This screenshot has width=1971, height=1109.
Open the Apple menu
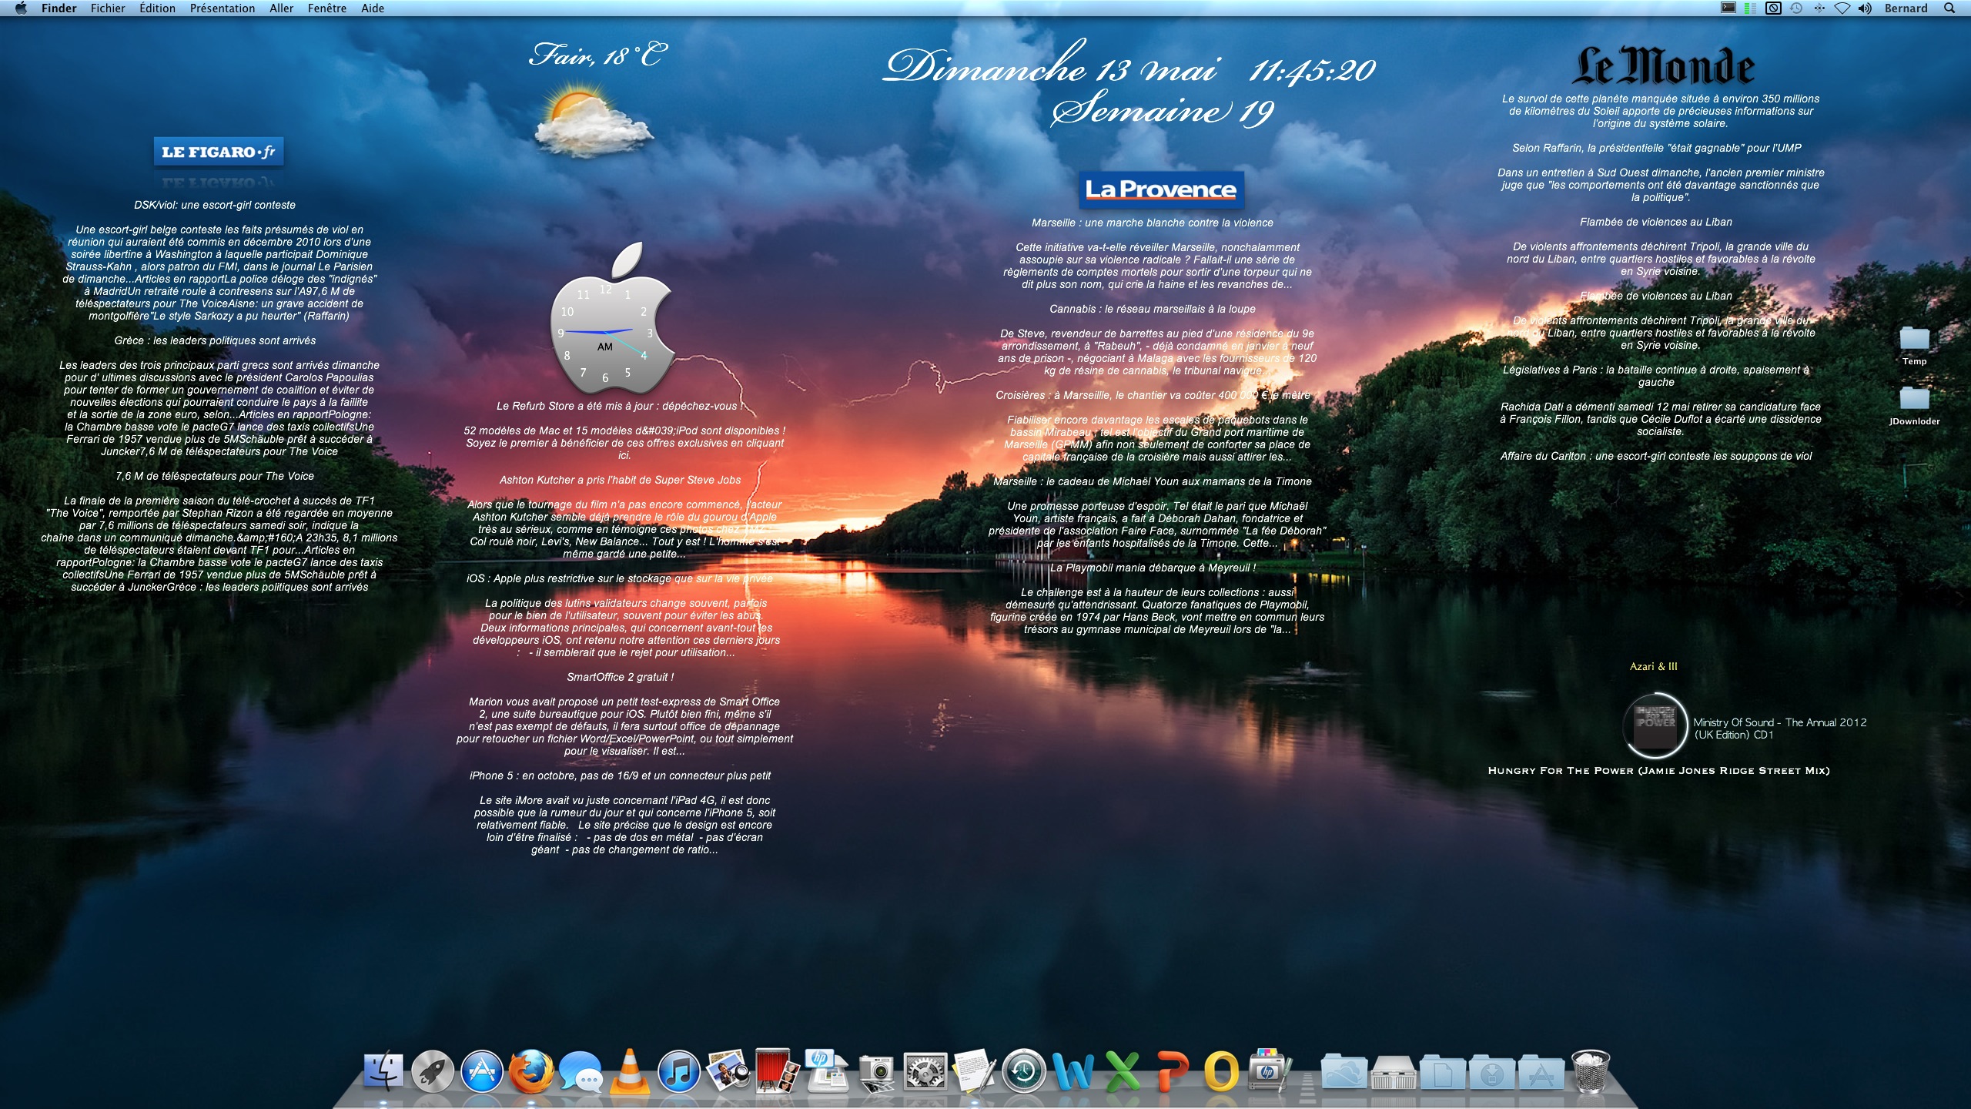(21, 8)
